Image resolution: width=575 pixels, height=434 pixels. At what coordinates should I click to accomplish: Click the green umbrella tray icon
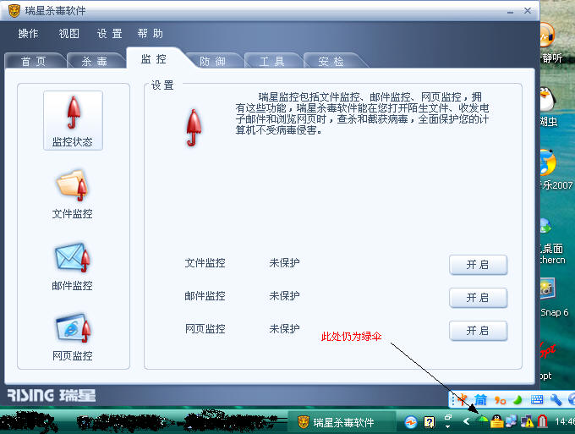click(x=483, y=420)
